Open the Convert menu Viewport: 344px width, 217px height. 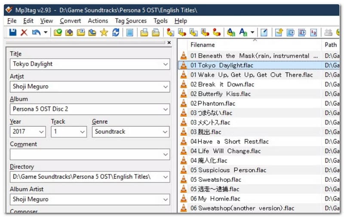(x=71, y=21)
